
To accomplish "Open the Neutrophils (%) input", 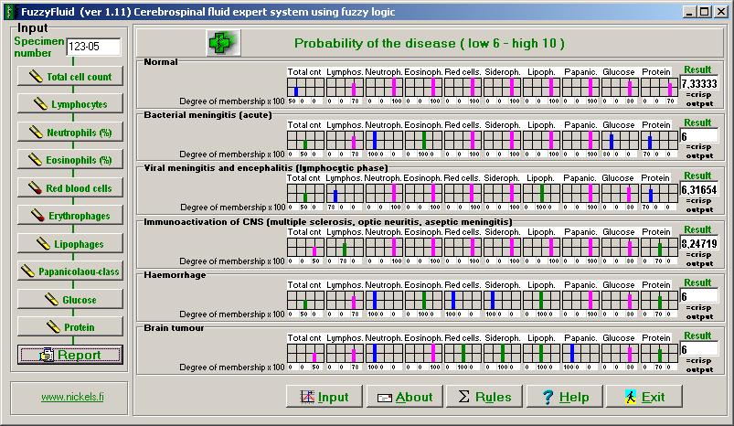I will pos(70,132).
